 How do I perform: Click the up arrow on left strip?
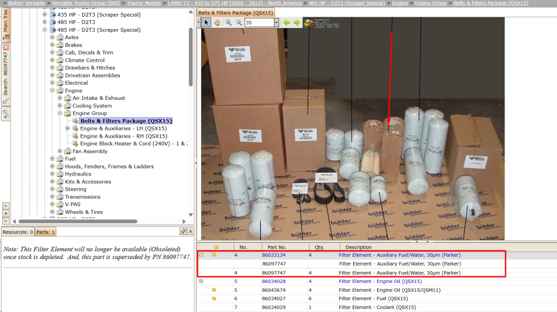coord(6,206)
